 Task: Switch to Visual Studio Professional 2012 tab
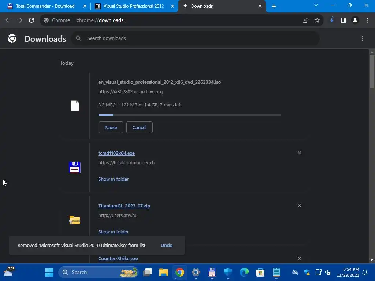133,6
